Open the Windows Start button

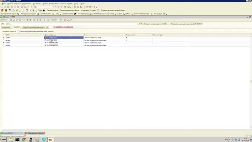[3, 140]
